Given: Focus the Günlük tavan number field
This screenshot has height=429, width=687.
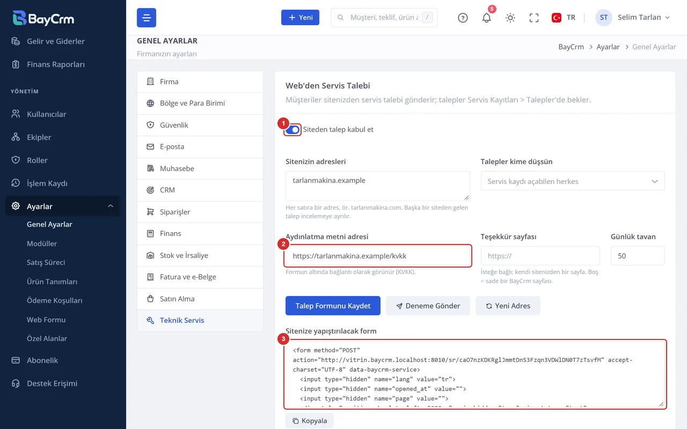Looking at the screenshot, I should pos(638,256).
